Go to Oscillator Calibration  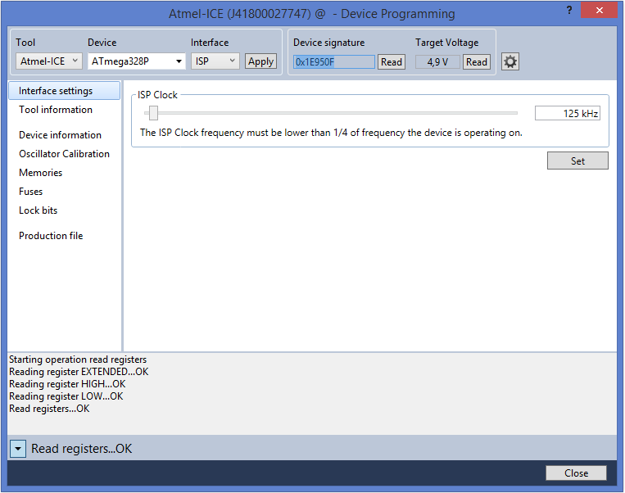64,154
